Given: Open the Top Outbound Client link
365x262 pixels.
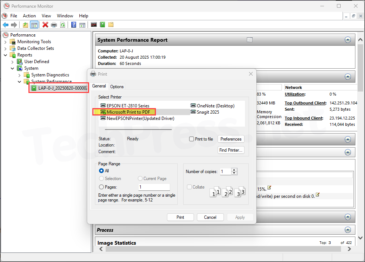Looking at the screenshot, I should 306,103.
